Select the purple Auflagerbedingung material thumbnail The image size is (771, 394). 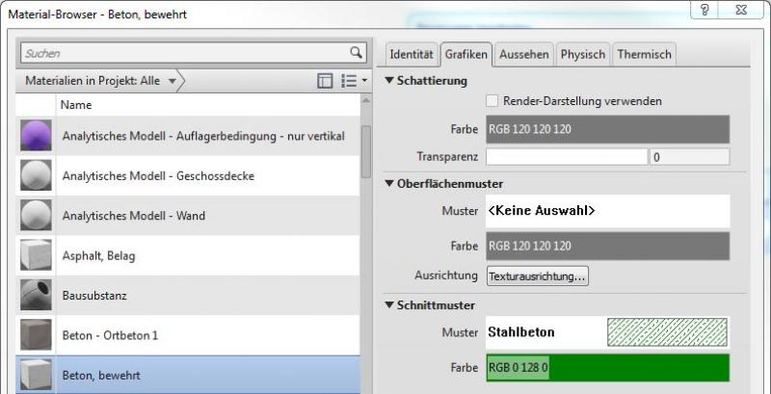[x=36, y=136]
